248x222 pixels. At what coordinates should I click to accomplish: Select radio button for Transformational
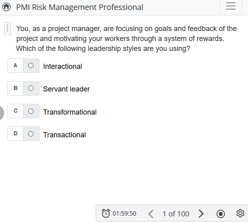pyautogui.click(x=31, y=111)
